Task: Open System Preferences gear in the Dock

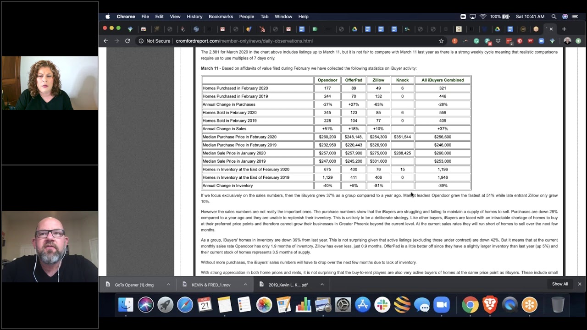Action: [343, 305]
